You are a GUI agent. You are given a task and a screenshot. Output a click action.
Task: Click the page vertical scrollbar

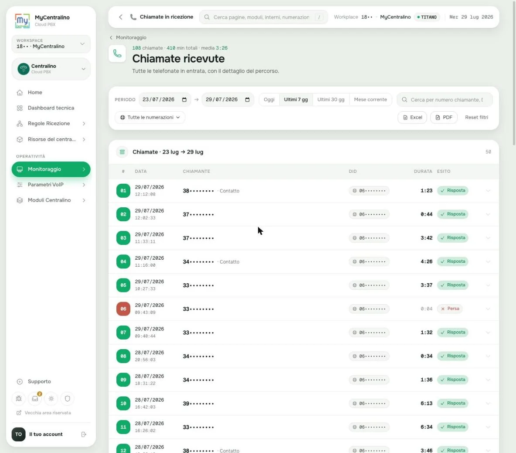pos(514,72)
